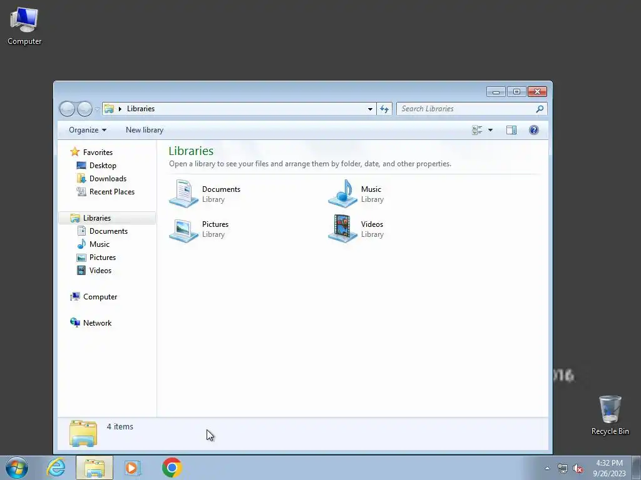This screenshot has width=641, height=480.
Task: Click the muted volume tray icon
Action: [x=578, y=468]
